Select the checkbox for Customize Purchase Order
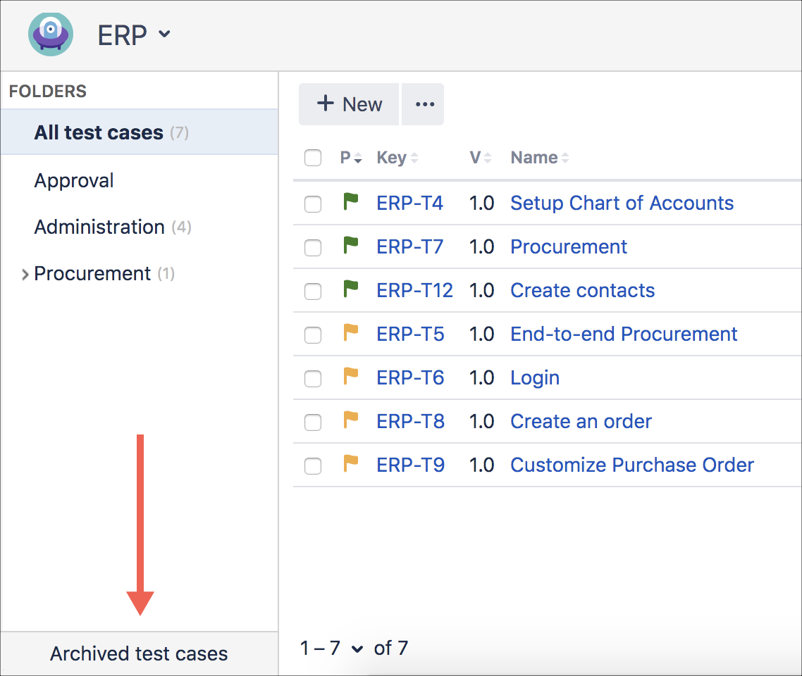Viewport: 802px width, 676px height. click(x=312, y=465)
